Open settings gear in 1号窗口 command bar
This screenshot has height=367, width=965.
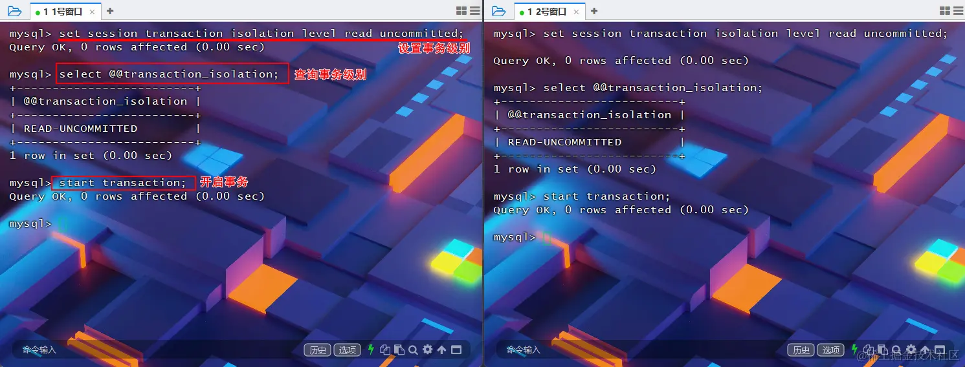(427, 350)
